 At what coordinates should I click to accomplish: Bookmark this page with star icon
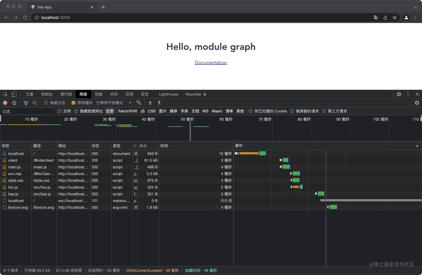coord(394,17)
